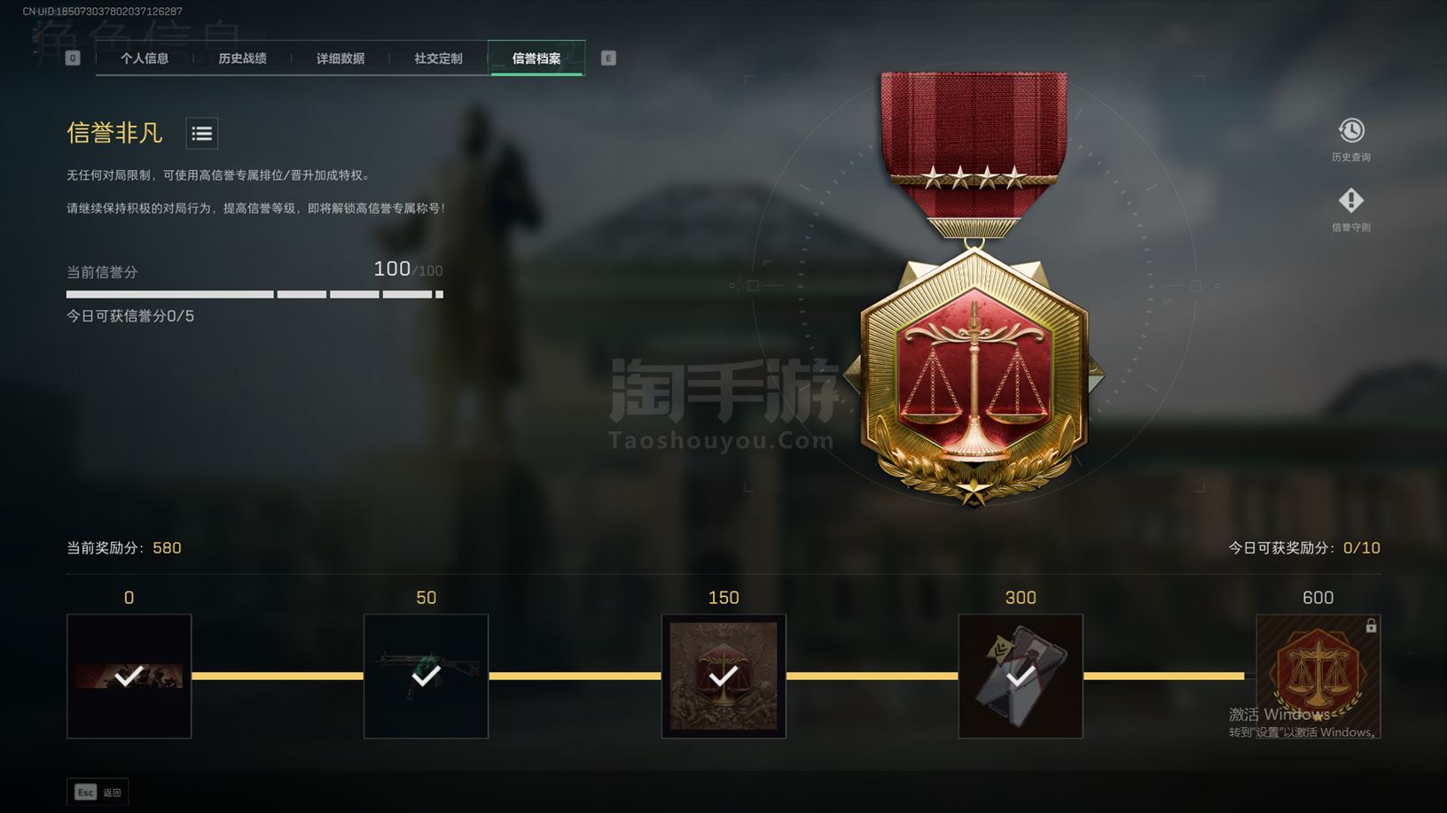Switch to the 历史战绩 tab

(242, 58)
